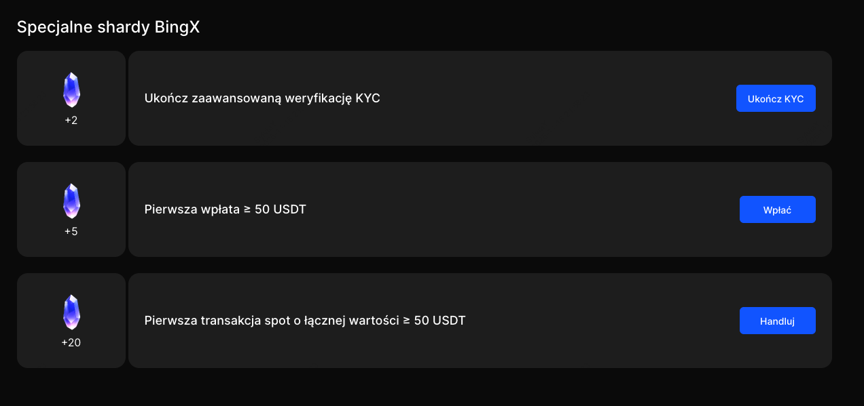Select the 'Ukończ zaawansowaną weryfikację KYC' task text
Viewport: 864px width, 406px height.
pyautogui.click(x=262, y=98)
